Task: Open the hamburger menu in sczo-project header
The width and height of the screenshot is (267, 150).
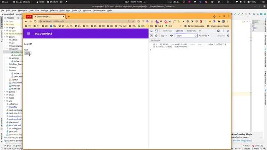Action: pyautogui.click(x=28, y=34)
